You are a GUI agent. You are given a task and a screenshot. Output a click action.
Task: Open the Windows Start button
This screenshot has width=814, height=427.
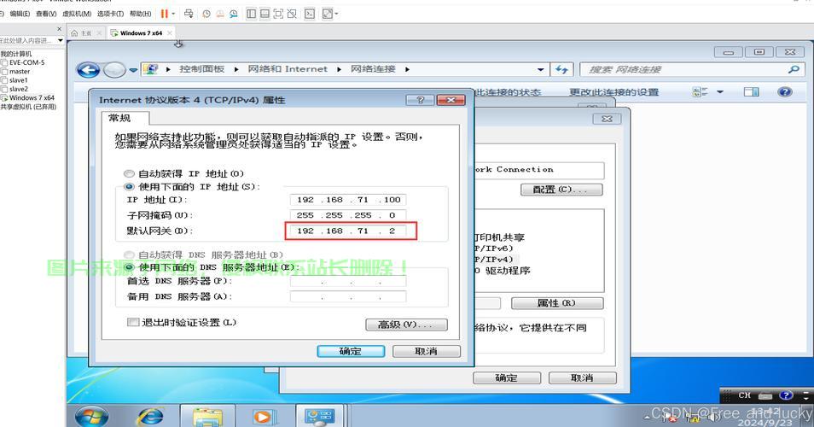92,417
